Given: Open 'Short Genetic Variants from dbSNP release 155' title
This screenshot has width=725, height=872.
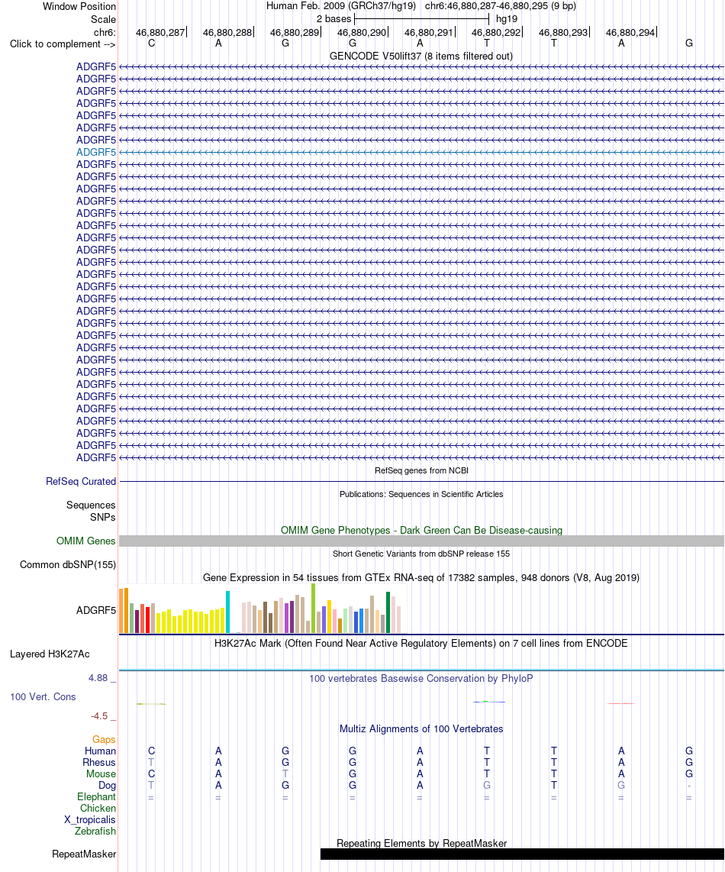Looking at the screenshot, I should pyautogui.click(x=421, y=554).
